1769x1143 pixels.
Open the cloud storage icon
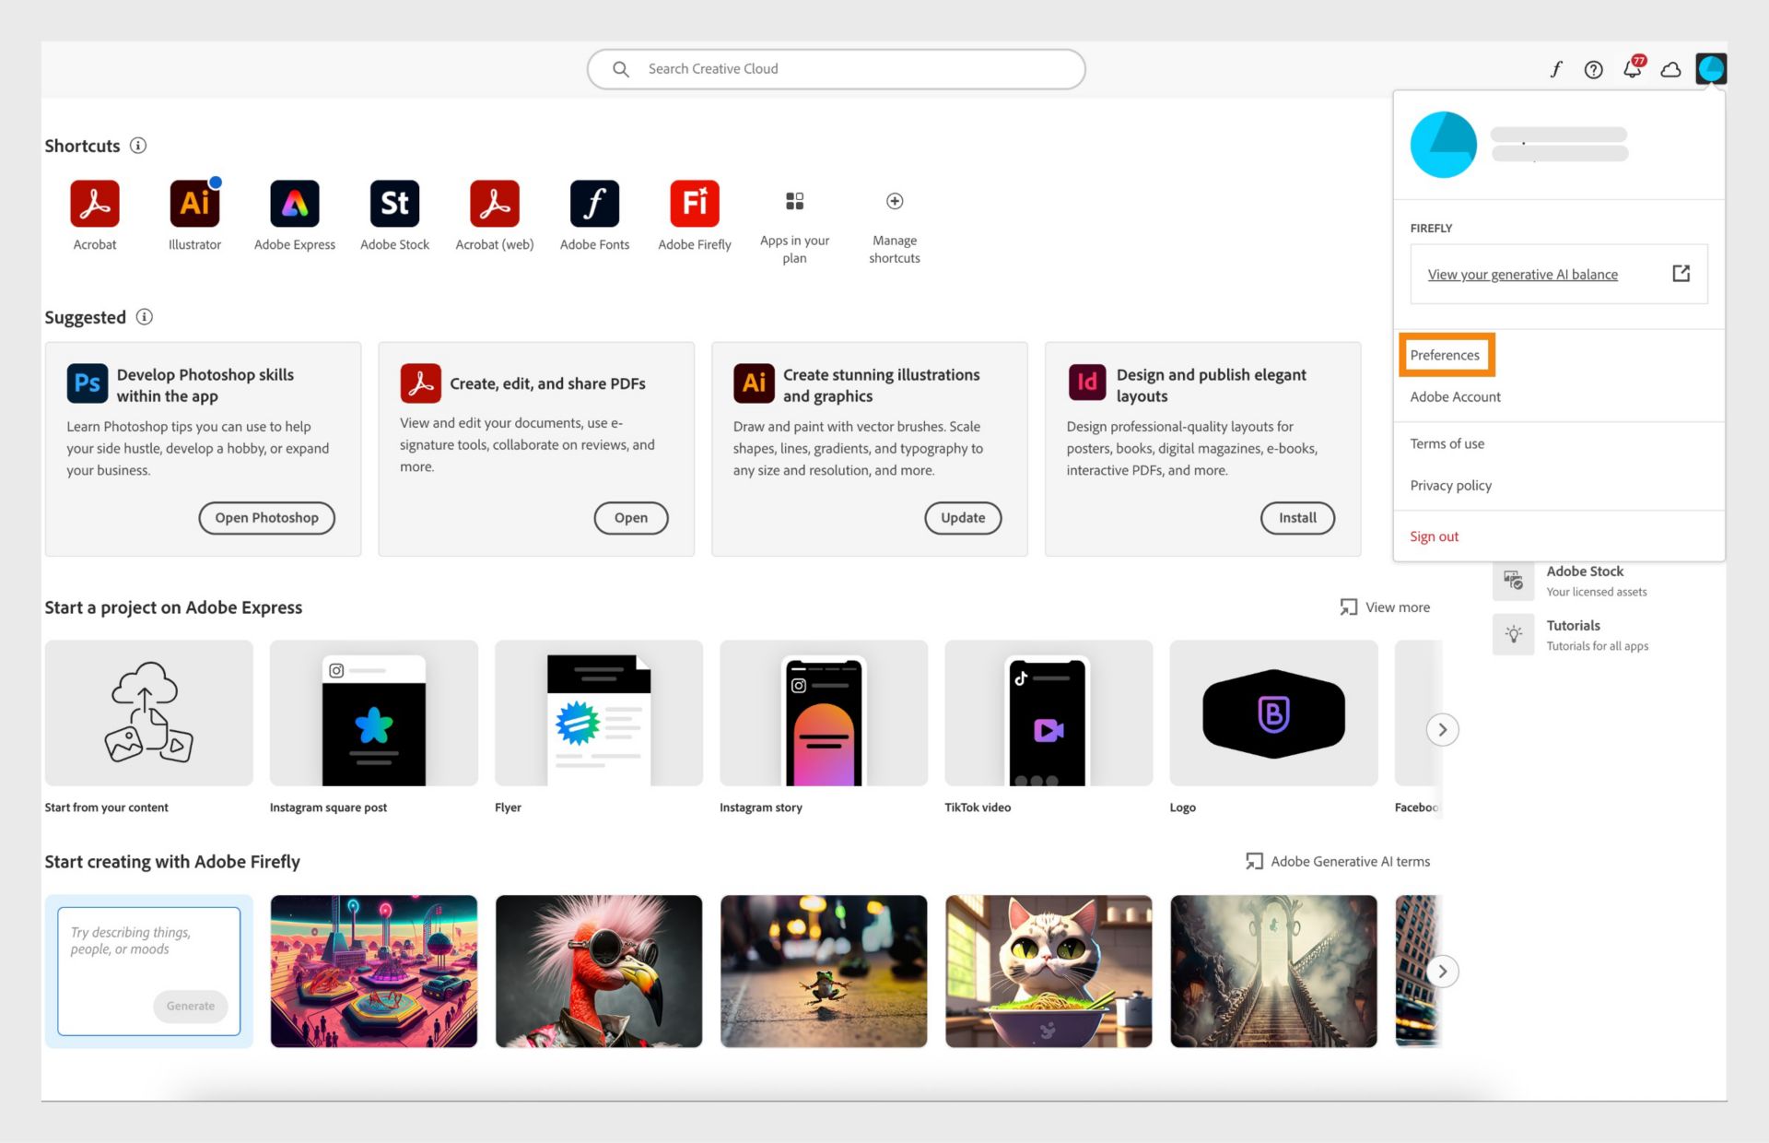[1670, 69]
